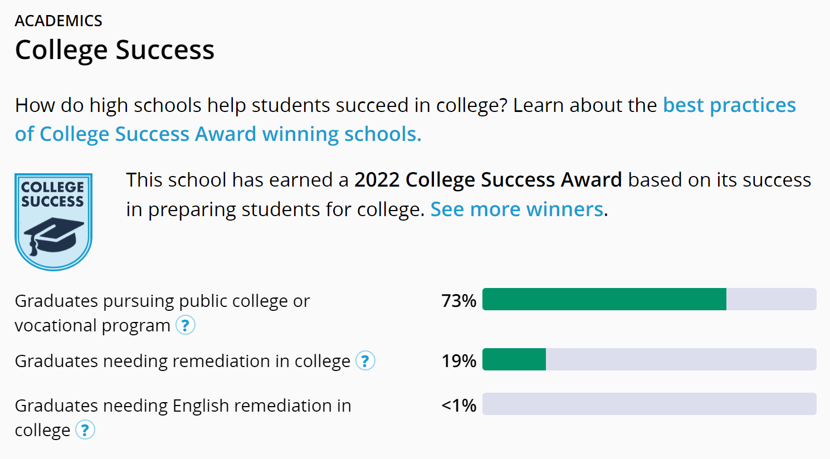The height and width of the screenshot is (459, 830).
Task: Click the <1% percentage value
Action: tap(458, 406)
